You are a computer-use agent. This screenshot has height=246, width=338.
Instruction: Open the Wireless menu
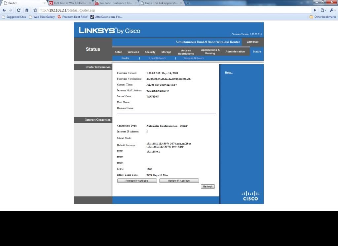(133, 52)
